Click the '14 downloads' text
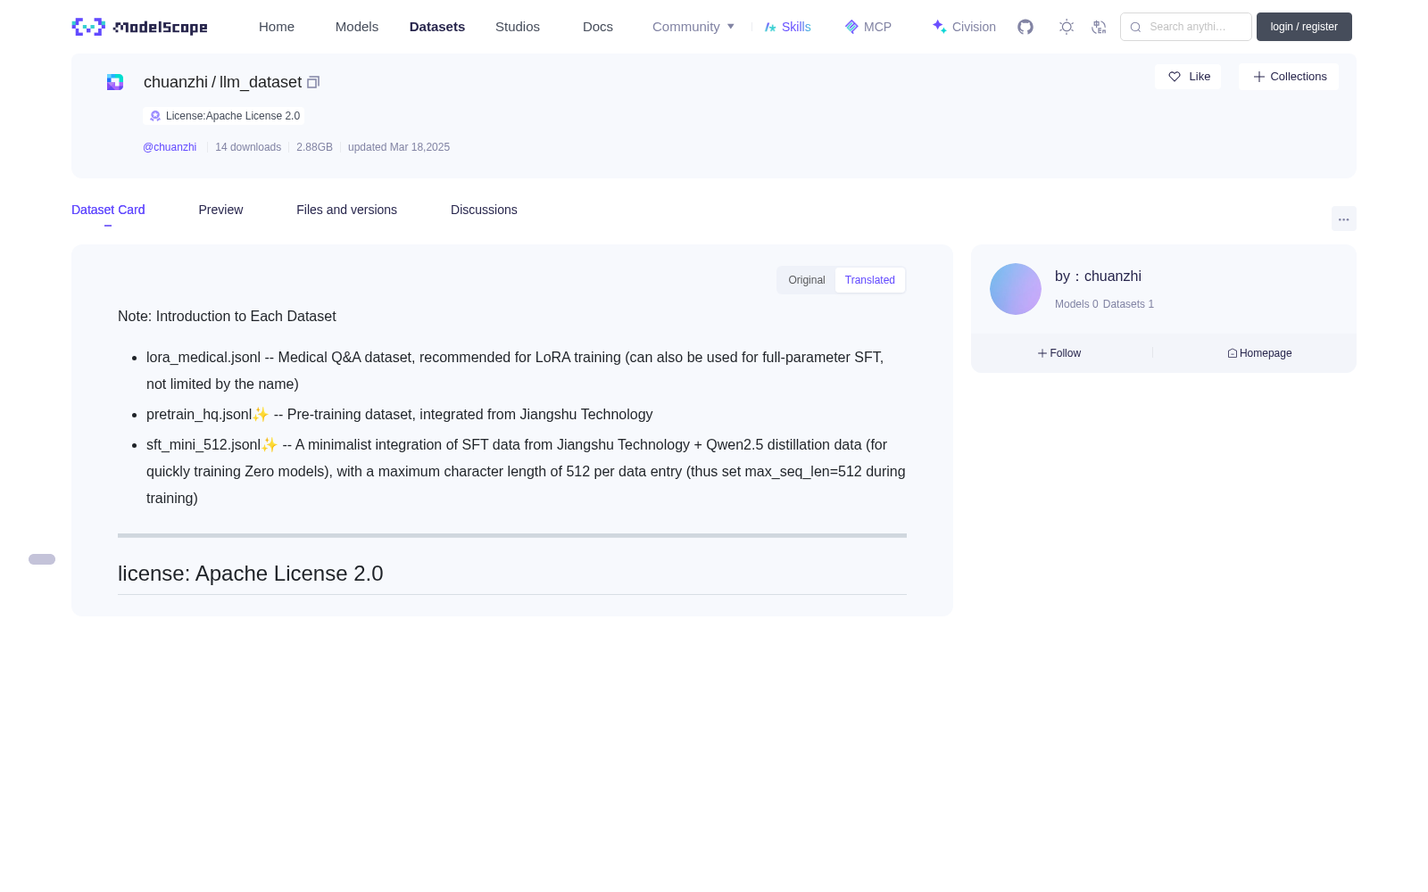This screenshot has width=1428, height=892. (248, 147)
